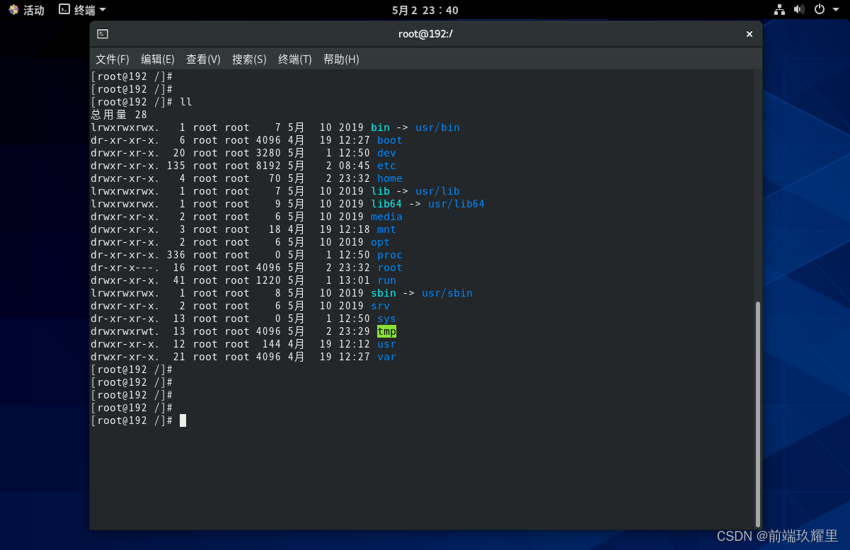Click the 'root' directory name in listing
850x550 pixels.
pyautogui.click(x=389, y=268)
